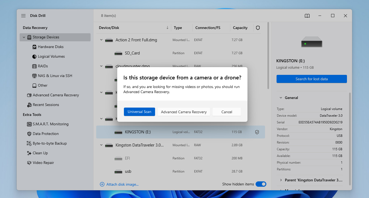
Task: Toggle the Show hidden items switch
Action: (x=261, y=184)
